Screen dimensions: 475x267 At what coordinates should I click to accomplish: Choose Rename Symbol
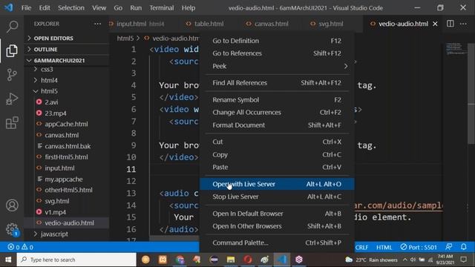(x=277, y=99)
